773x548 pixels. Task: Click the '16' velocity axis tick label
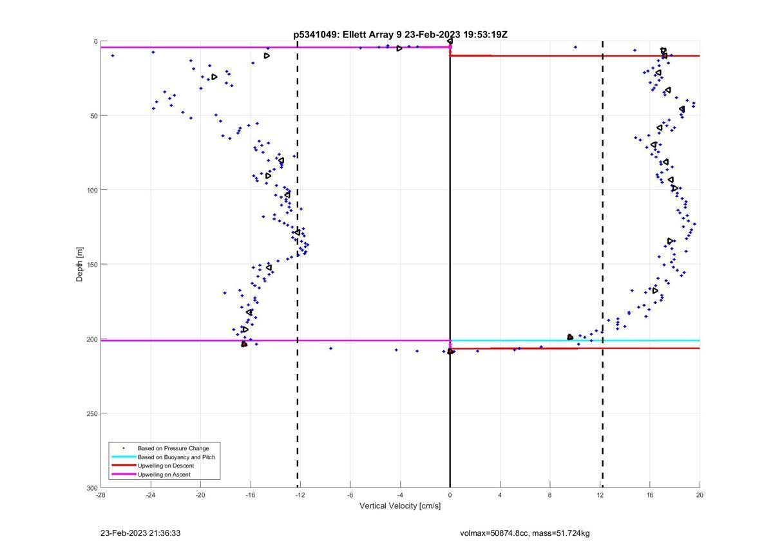649,495
